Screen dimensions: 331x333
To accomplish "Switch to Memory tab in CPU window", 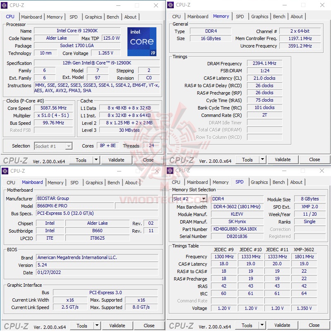I will [x=55, y=17].
